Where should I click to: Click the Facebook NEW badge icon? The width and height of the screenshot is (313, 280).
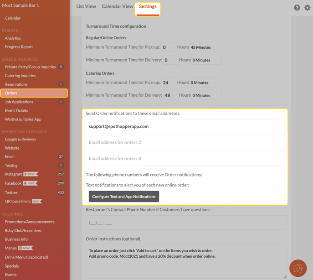click(31, 183)
